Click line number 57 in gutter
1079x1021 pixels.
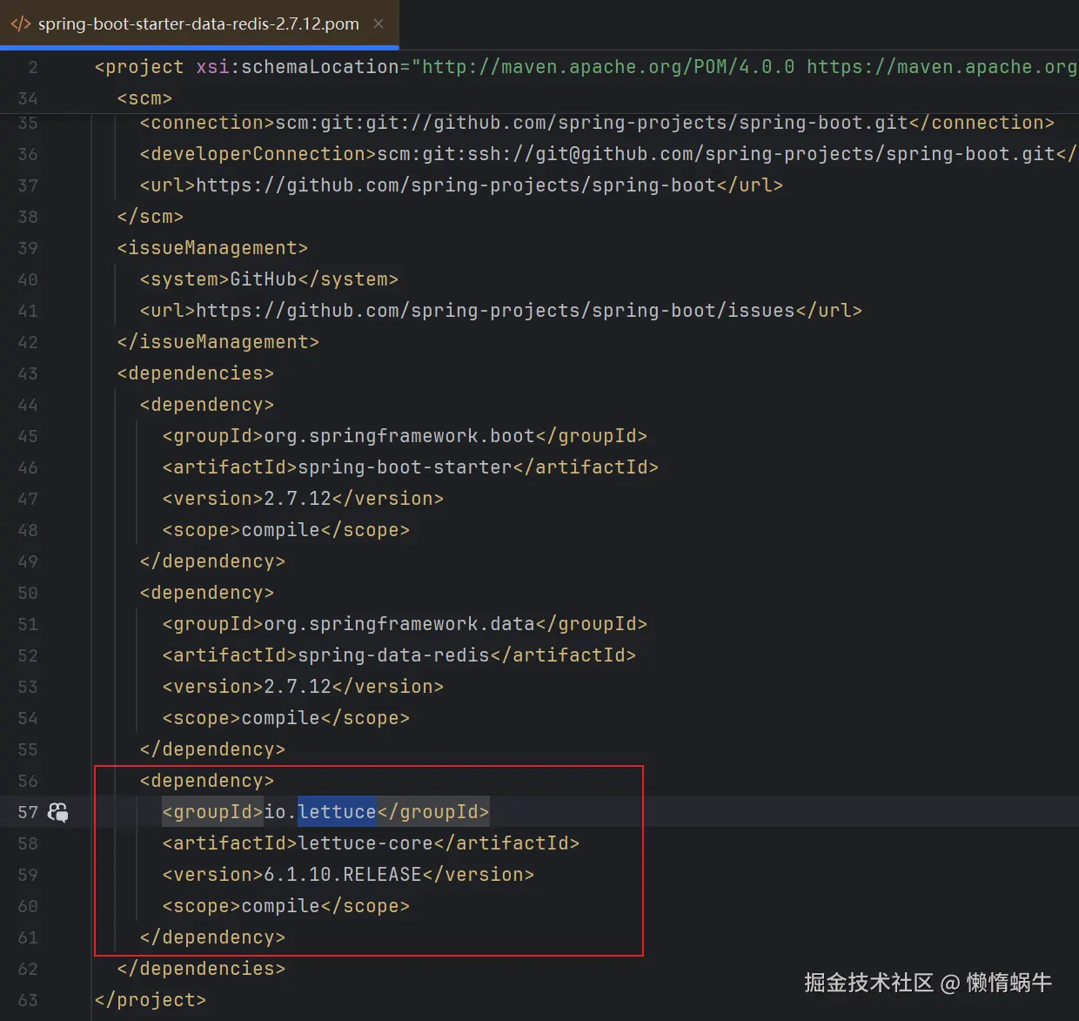coord(28,812)
